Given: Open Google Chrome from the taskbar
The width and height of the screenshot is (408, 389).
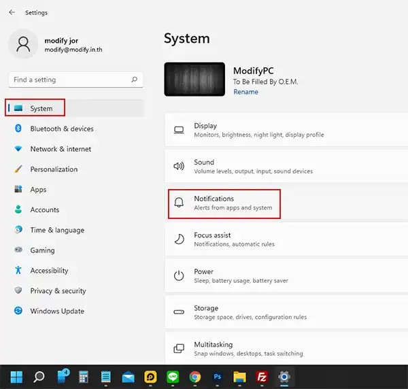Looking at the screenshot, I should click(195, 376).
